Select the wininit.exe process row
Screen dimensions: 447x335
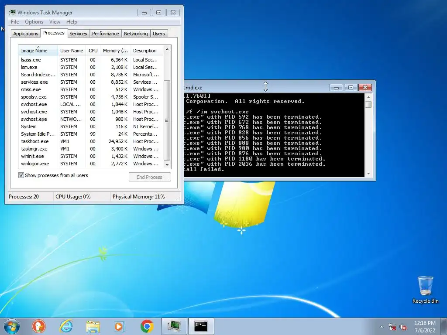coord(91,156)
